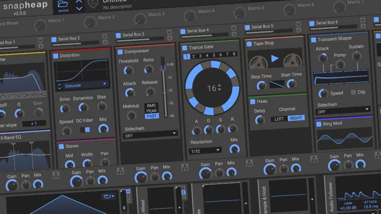This screenshot has height=214, width=381.
Task: Solo Serial Bus 4 with S button
Action: coord(234,34)
